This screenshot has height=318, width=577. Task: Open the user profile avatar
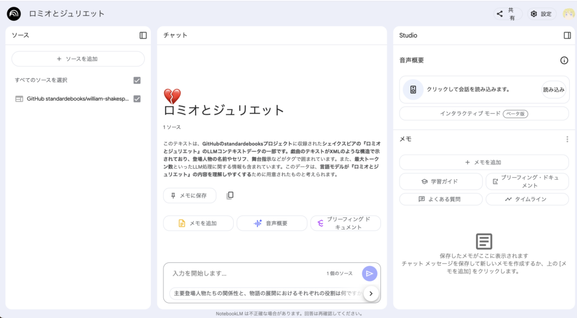tap(568, 14)
